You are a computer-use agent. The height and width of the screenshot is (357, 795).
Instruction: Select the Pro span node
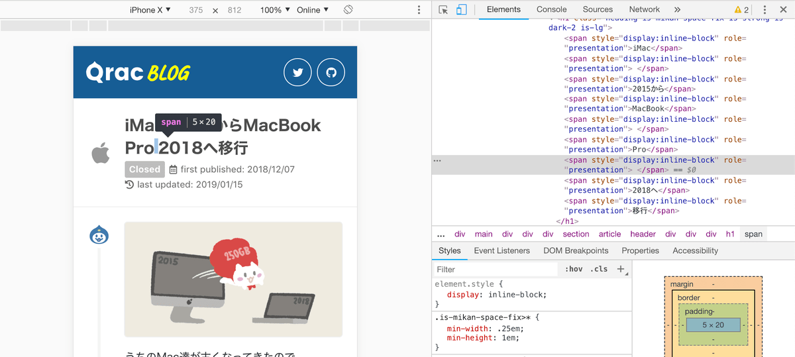pyautogui.click(x=655, y=144)
